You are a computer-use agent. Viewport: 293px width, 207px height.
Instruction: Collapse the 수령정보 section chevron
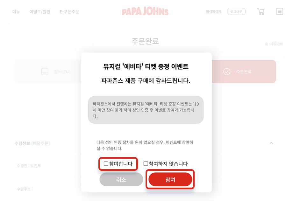(271, 143)
